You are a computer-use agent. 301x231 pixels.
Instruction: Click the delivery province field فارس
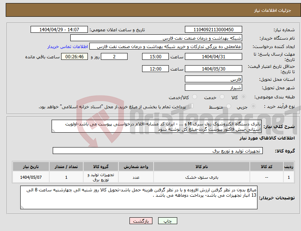tap(213, 79)
